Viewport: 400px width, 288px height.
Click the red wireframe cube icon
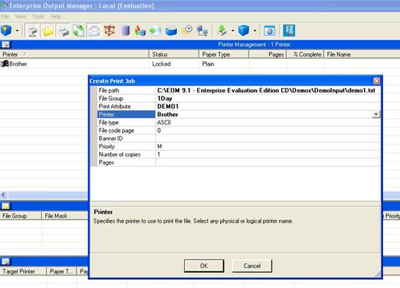tap(109, 31)
